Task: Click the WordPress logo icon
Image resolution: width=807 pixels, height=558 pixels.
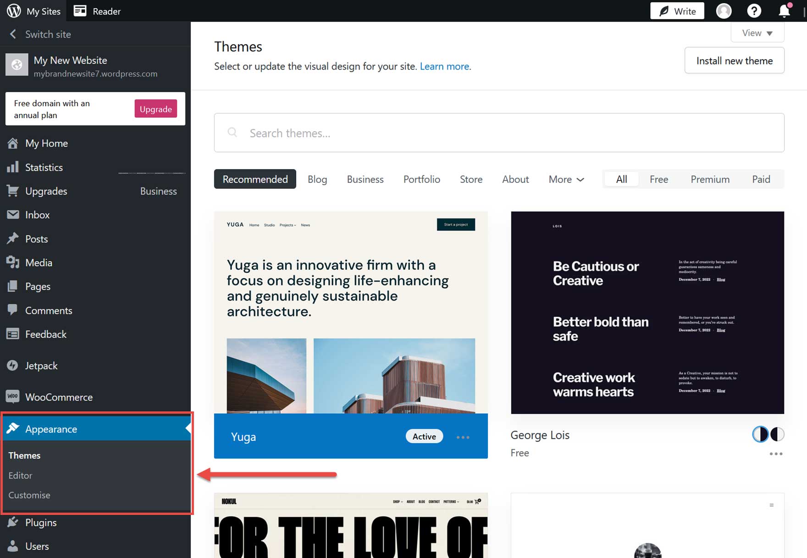Action: pos(14,11)
